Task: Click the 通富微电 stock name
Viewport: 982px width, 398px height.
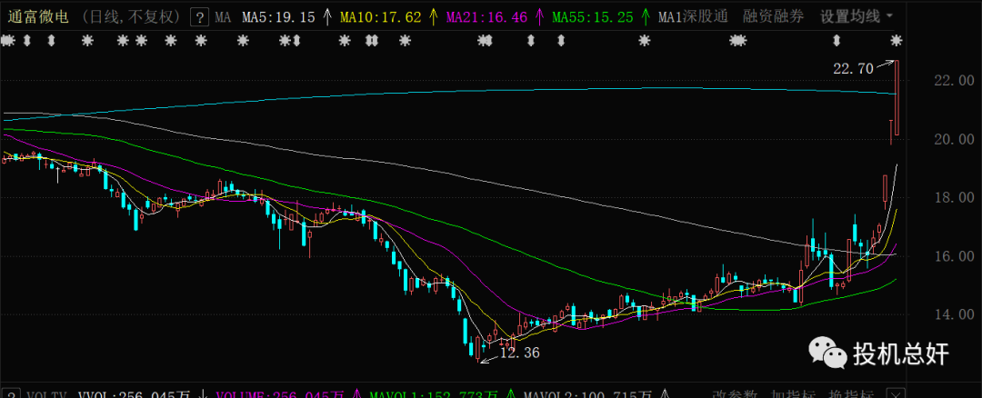Action: pos(37,16)
